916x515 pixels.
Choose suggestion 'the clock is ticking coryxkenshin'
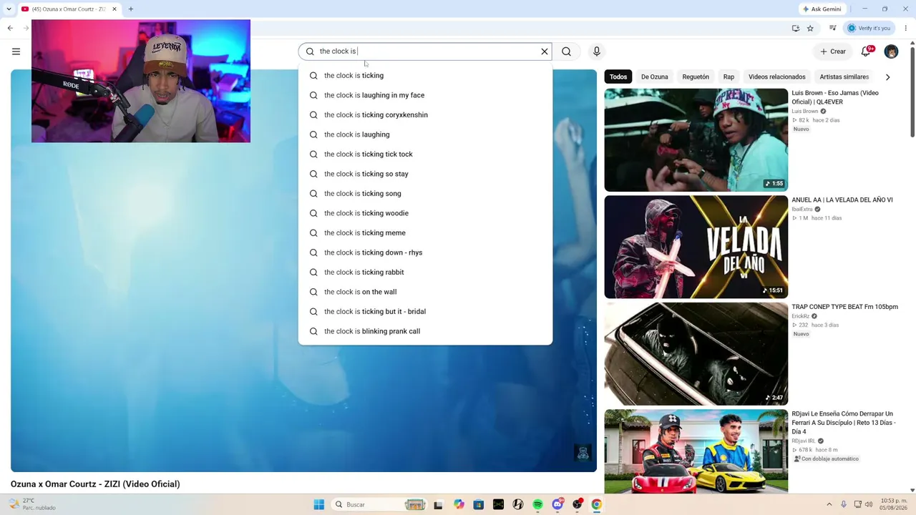click(425, 114)
